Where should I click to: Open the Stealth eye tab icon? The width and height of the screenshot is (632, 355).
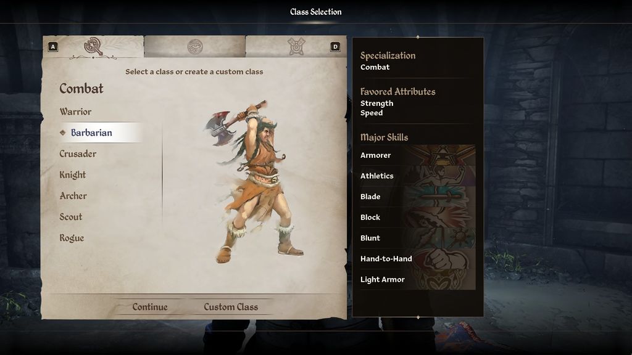tap(195, 47)
